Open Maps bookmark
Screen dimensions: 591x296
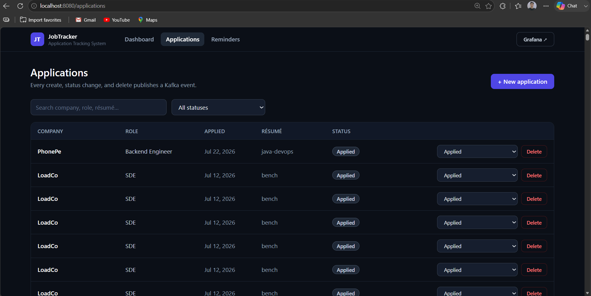(148, 20)
